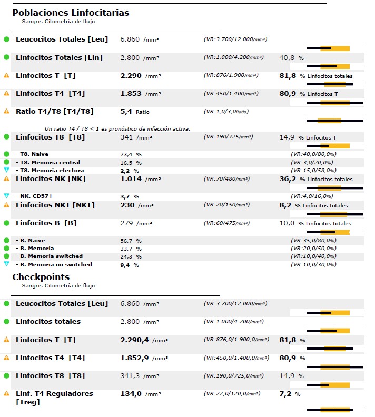This screenshot has width=375, height=417.
Task: Click the green dot beside B. Memoria switched
Action: [x=6, y=256]
